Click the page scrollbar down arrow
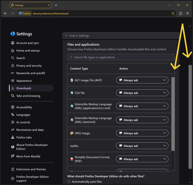The height and width of the screenshot is (185, 193). pos(190,182)
